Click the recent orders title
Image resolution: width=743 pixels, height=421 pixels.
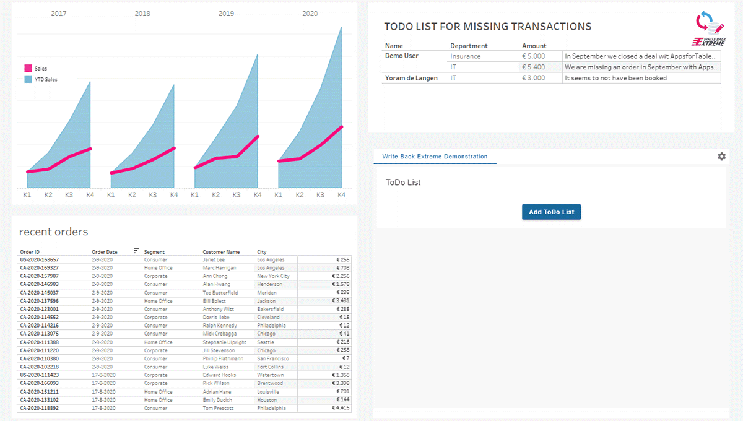coord(53,232)
